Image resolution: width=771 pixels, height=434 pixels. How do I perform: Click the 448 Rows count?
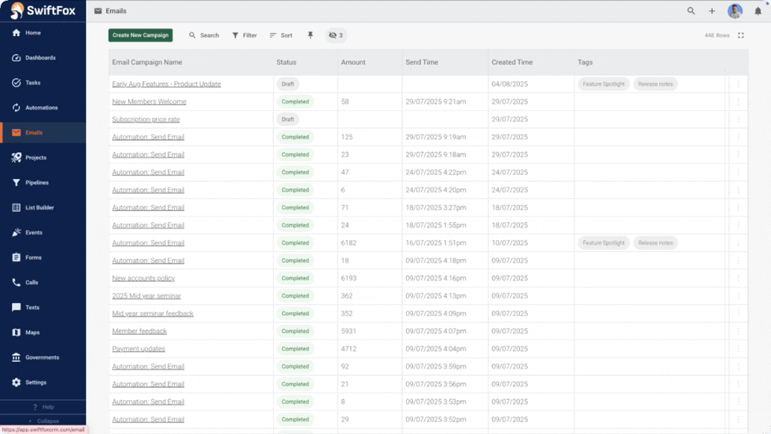[x=717, y=35]
